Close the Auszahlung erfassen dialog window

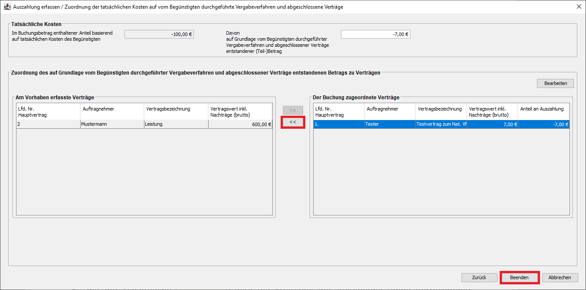[579, 7]
